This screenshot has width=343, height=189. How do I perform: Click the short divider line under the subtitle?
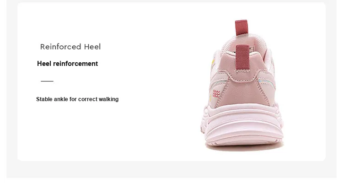pos(47,81)
